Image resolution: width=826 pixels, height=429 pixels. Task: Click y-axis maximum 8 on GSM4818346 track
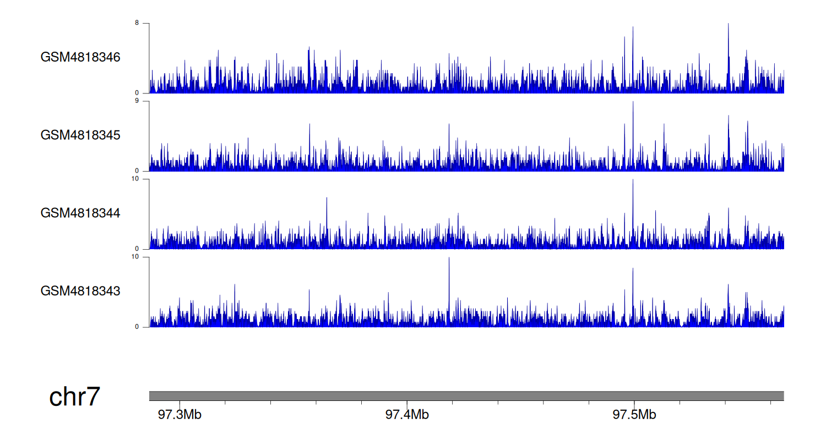[145, 23]
